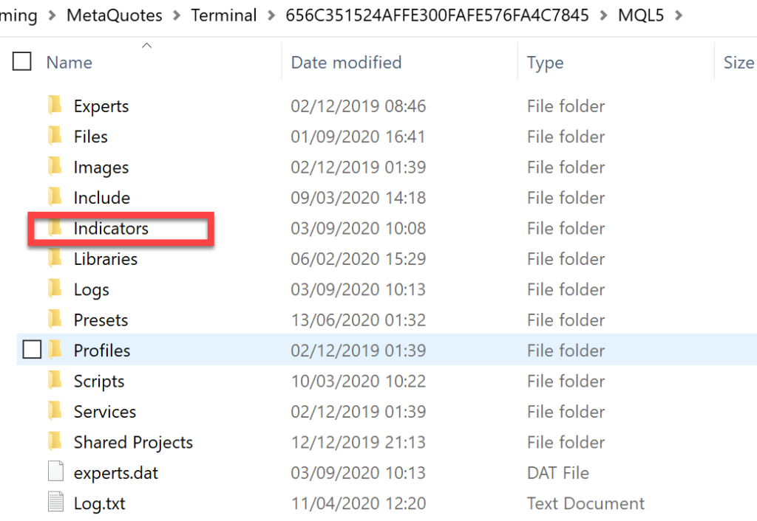Expand the chevron after MetaQuotes

(x=177, y=15)
